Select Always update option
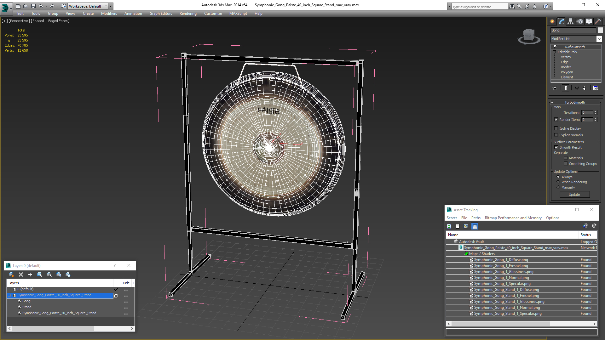Viewport: 605px width, 340px height. (558, 177)
